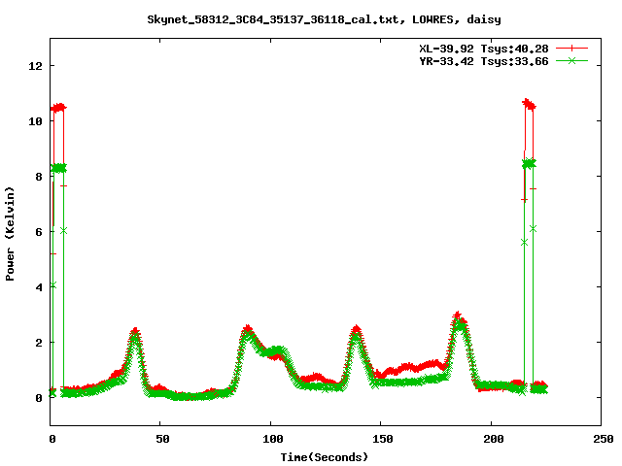Click the Power (Kelvin) y-axis label
Image resolution: width=622 pixels, height=466 pixels.
click(x=10, y=234)
